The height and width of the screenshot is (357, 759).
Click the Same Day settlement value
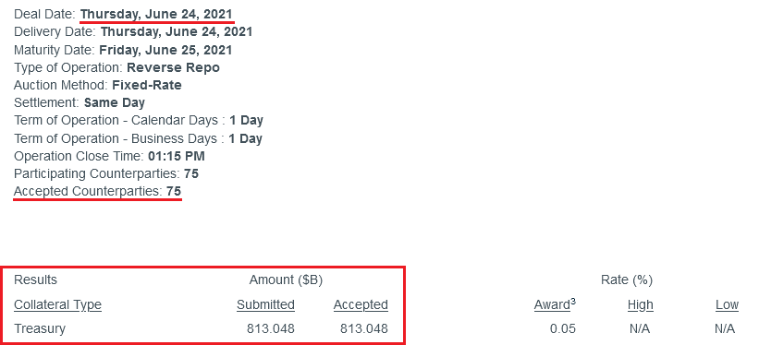pyautogui.click(x=115, y=103)
